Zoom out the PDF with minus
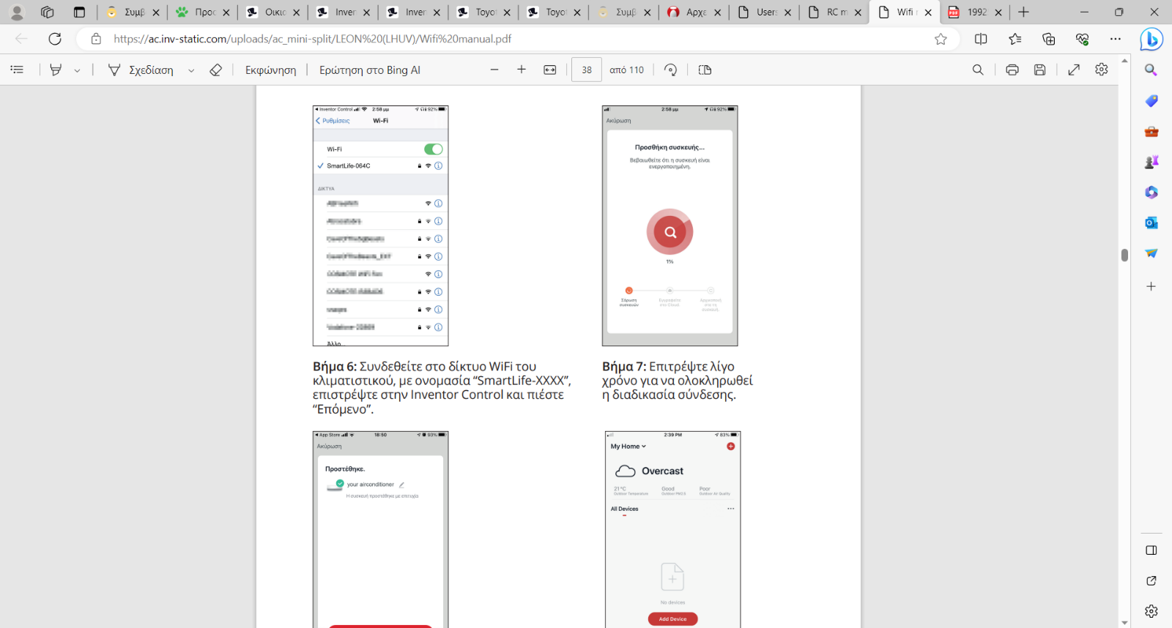 coord(494,70)
